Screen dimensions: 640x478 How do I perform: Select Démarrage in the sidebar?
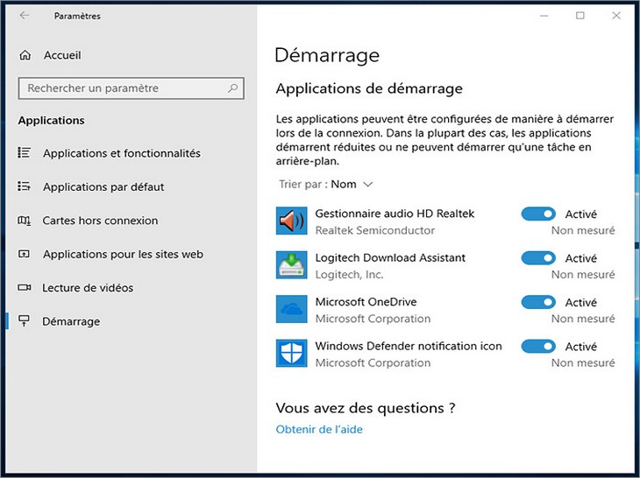coord(71,322)
